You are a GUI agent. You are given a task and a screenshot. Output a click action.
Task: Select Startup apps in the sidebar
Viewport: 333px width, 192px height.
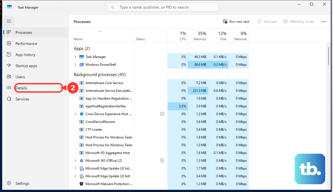point(36,66)
